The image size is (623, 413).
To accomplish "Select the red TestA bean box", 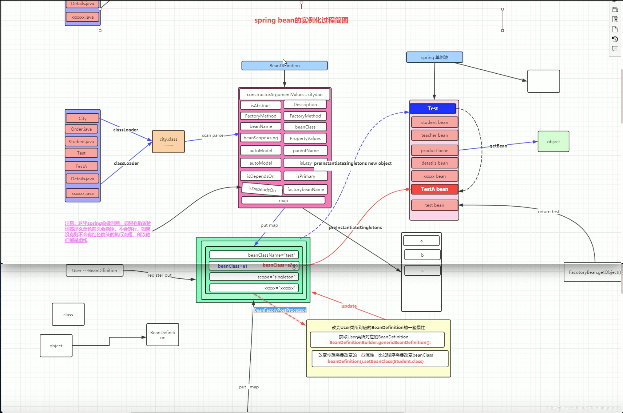I will 434,189.
